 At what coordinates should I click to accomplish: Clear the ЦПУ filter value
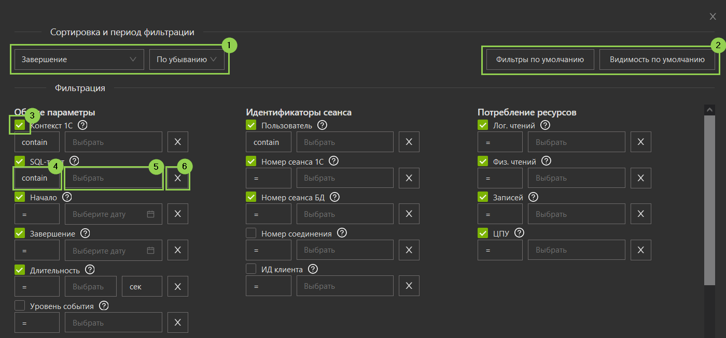[x=640, y=250]
